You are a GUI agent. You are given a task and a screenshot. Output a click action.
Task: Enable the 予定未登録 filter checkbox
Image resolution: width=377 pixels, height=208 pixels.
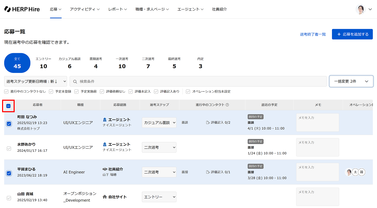pos(51,92)
